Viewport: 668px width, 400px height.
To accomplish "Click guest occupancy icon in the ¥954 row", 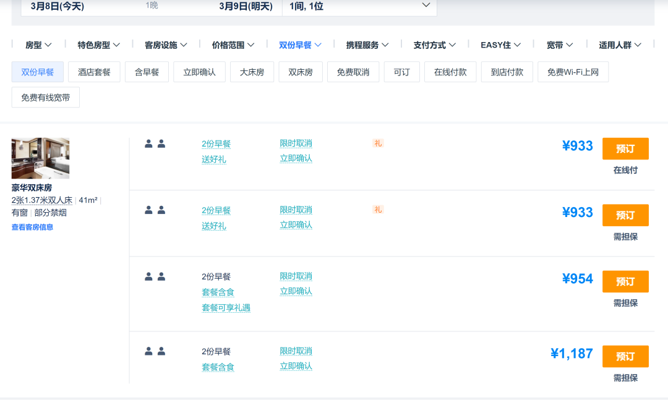I will pos(155,277).
